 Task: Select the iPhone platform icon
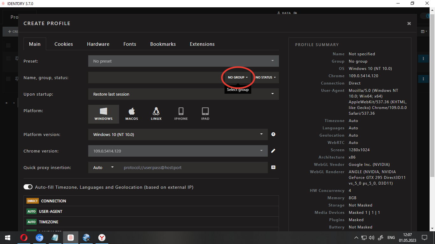181,114
